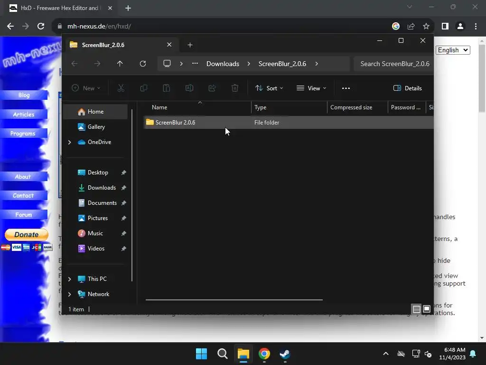Open the View dropdown menu
Image resolution: width=486 pixels, height=365 pixels.
pos(311,88)
